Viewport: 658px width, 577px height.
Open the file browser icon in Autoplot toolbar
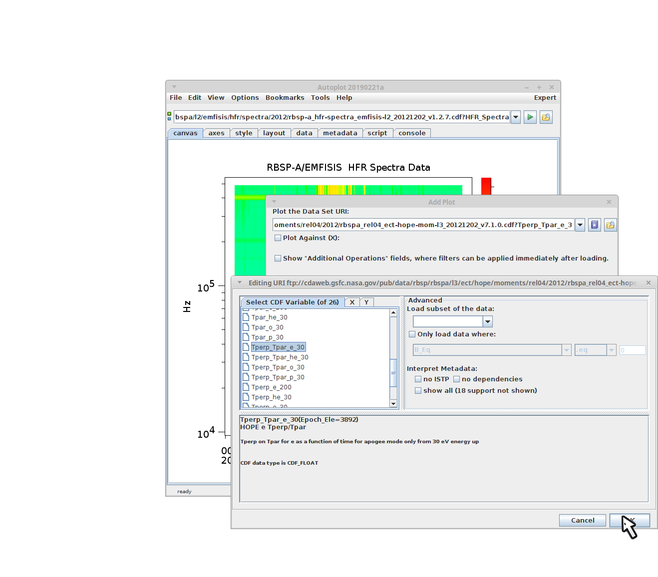click(546, 117)
